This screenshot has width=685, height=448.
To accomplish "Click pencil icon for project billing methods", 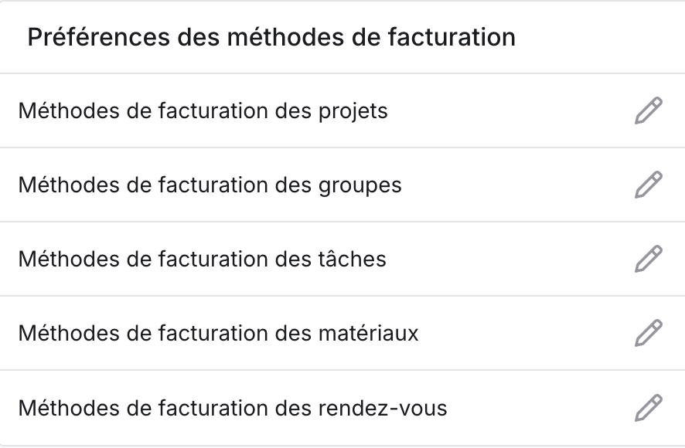I will pos(649,111).
